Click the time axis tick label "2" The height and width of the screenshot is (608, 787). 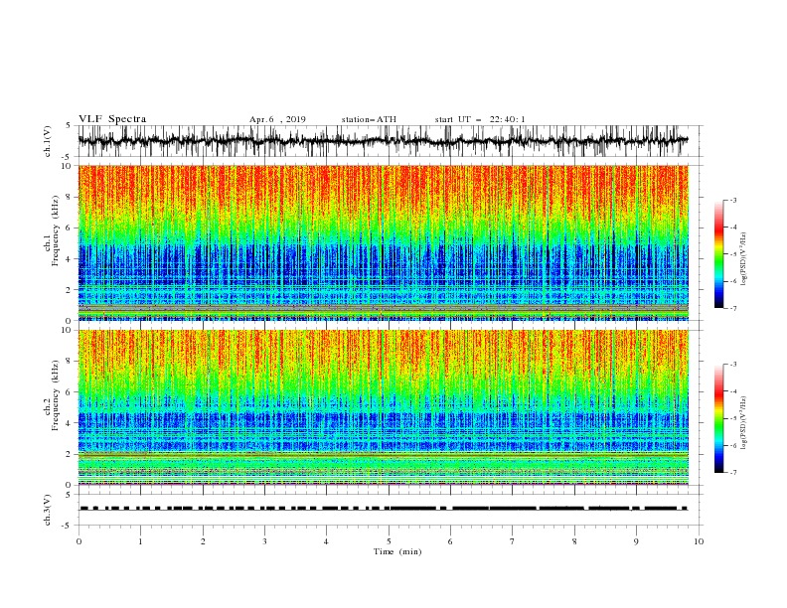pos(203,541)
